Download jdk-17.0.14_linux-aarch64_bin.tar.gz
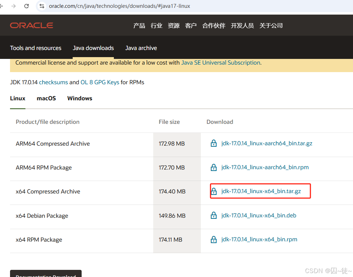353x277 pixels. click(x=267, y=143)
